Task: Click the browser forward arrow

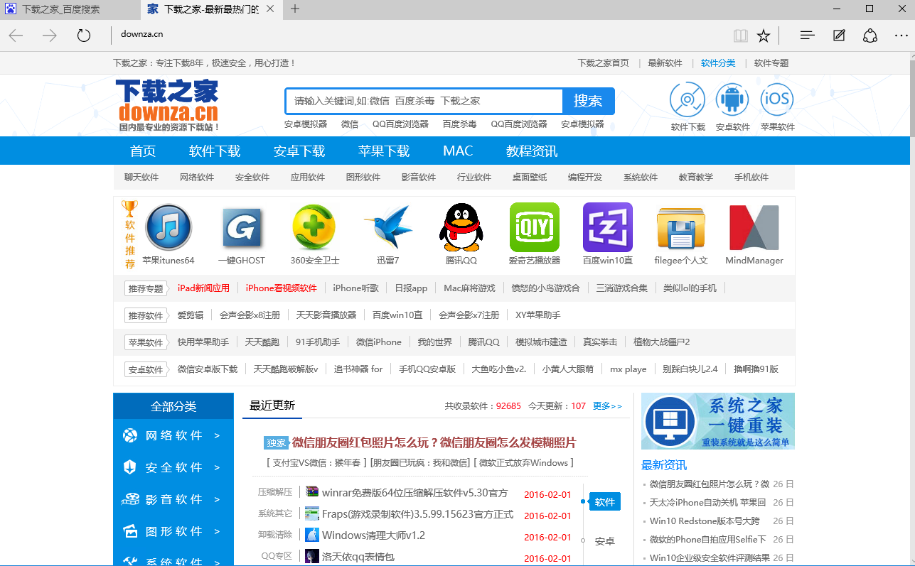Action: tap(50, 36)
